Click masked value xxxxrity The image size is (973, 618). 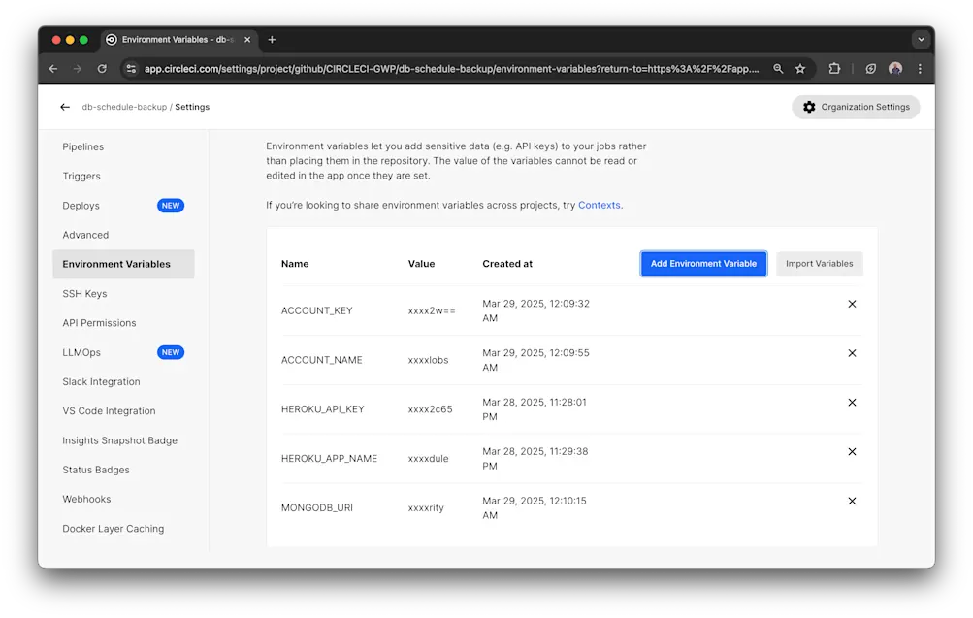click(426, 508)
